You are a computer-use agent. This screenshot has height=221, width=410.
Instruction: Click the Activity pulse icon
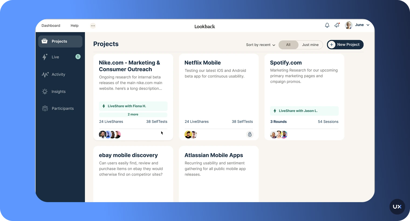click(45, 74)
